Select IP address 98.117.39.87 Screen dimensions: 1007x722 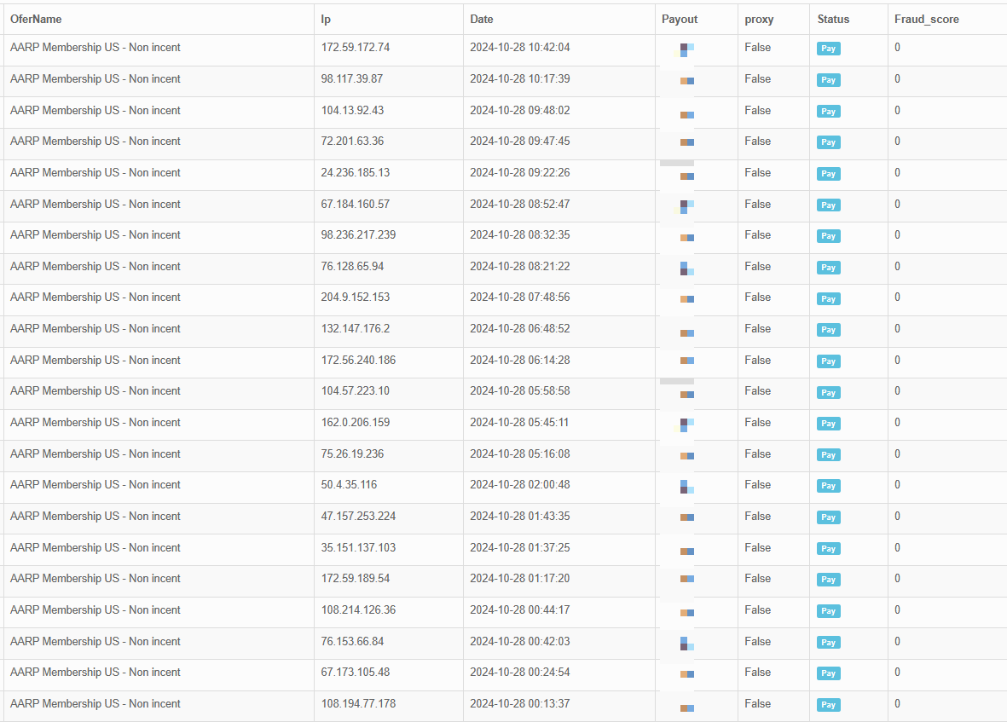pos(352,79)
